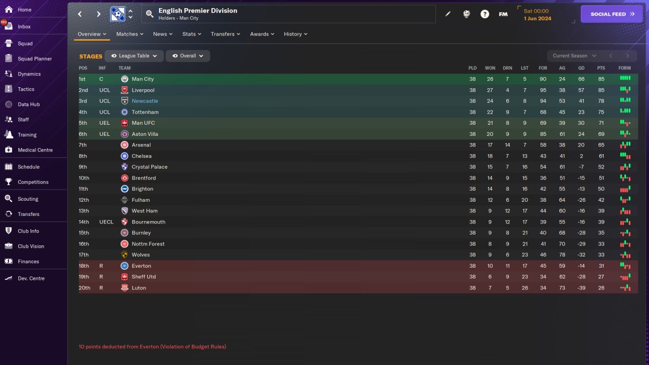Click the English Premier Division search field
The width and height of the screenshot is (649, 365).
(289, 14)
